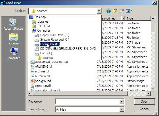Viewport: 159px width, 116px height.
Task: Click icon of ARUNIMG.dll
Action: pyautogui.click(x=32, y=66)
